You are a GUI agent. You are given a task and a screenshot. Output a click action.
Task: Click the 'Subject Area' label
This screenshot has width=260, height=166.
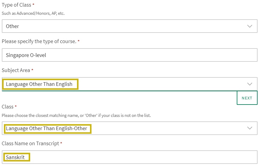click(x=16, y=70)
